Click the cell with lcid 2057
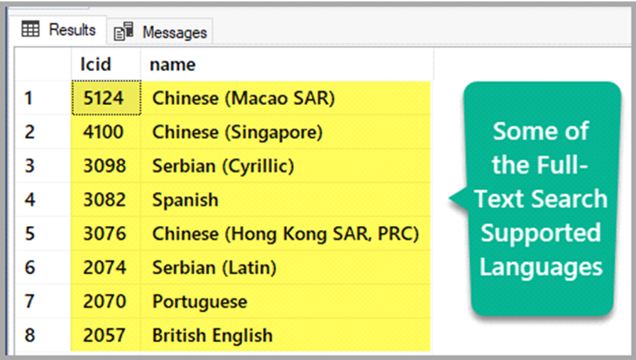The image size is (636, 360). click(106, 335)
